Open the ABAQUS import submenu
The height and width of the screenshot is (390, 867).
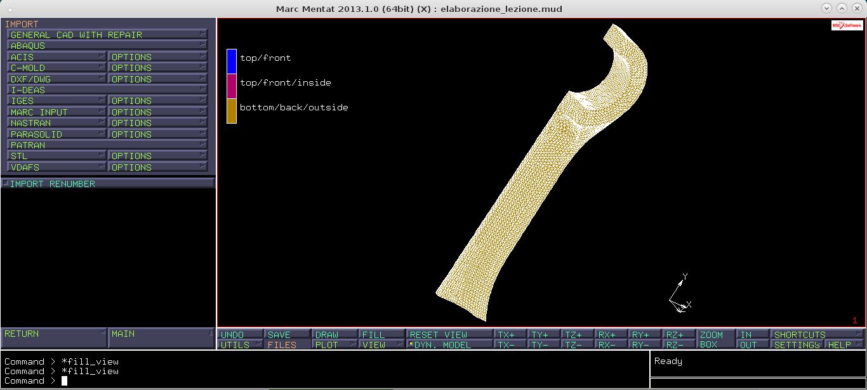pyautogui.click(x=107, y=46)
